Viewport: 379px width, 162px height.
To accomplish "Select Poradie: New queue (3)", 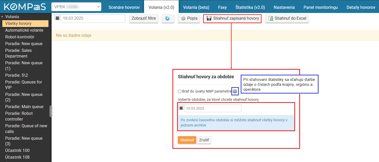I will tap(24, 141).
